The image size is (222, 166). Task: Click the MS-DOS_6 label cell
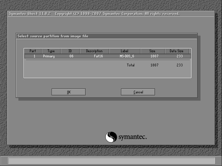point(127,56)
